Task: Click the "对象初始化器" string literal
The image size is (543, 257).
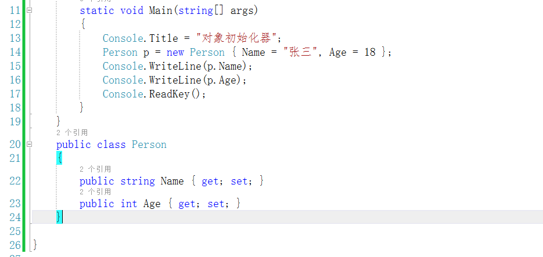Action: pyautogui.click(x=238, y=38)
